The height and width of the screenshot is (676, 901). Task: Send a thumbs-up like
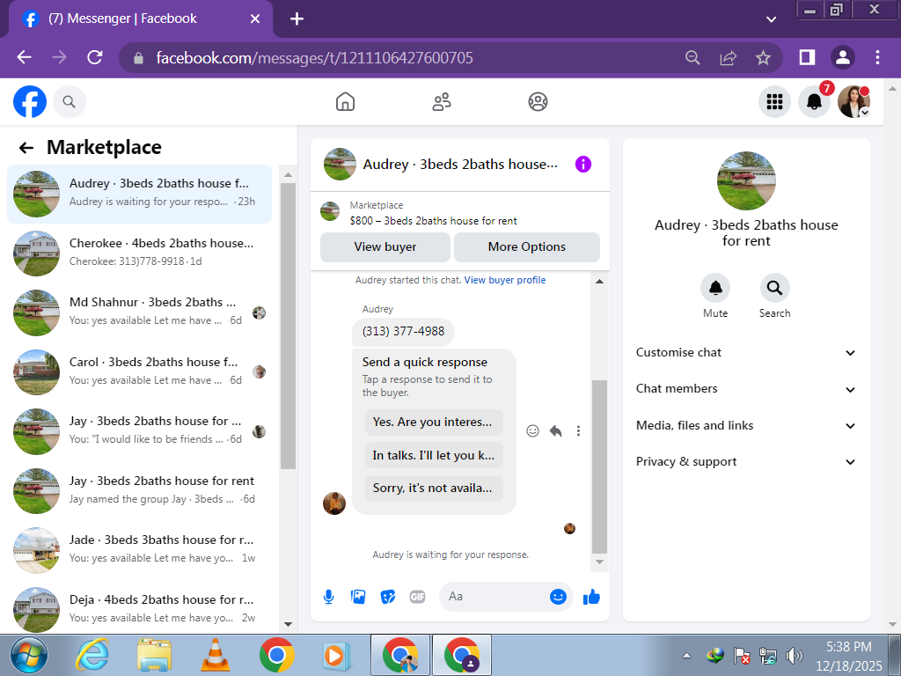(x=591, y=597)
